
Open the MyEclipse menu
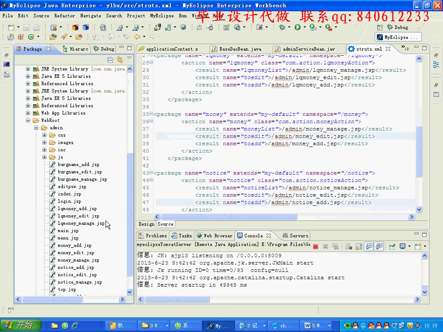coord(162,16)
